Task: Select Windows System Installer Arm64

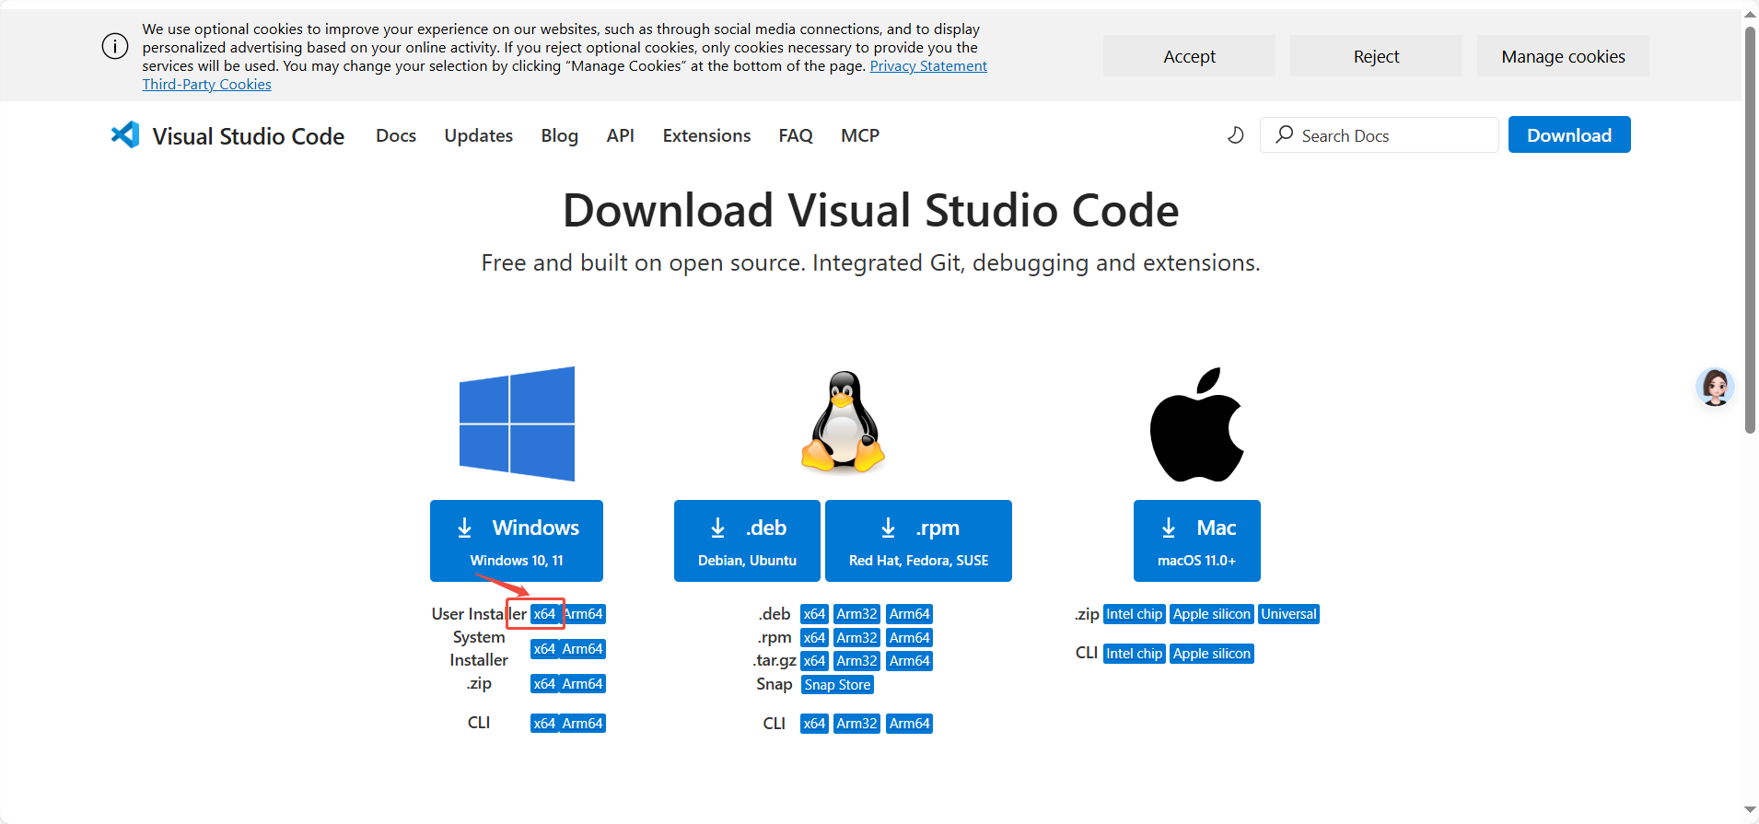Action: click(583, 649)
